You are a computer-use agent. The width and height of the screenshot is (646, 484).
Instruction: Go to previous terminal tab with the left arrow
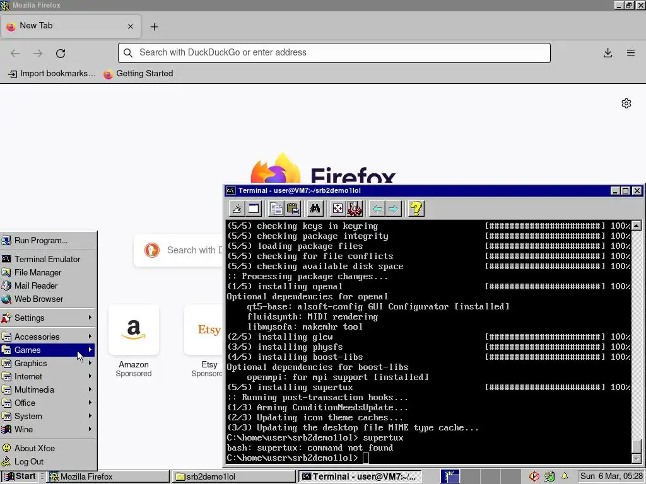377,209
